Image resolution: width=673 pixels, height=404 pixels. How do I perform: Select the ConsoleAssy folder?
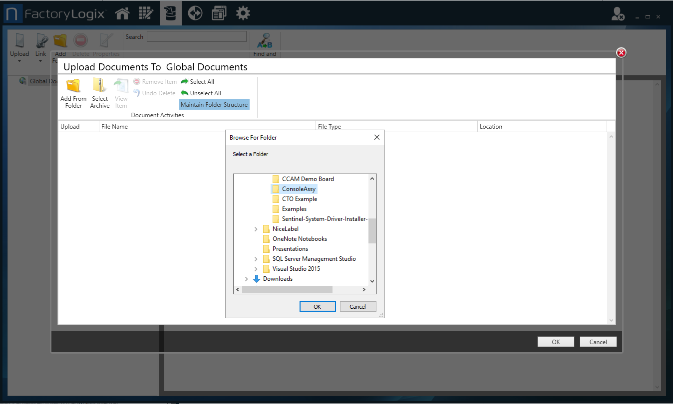click(298, 189)
